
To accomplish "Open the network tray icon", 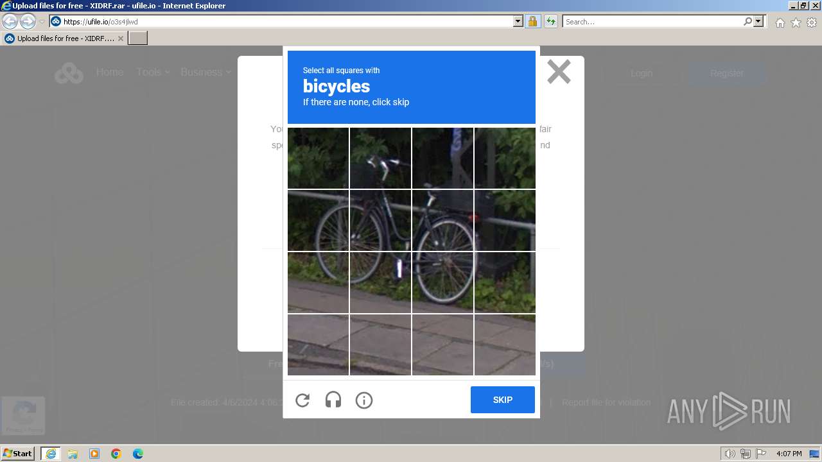I will pyautogui.click(x=746, y=454).
